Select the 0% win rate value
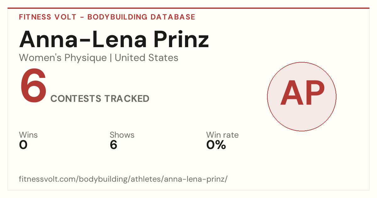This screenshot has width=377, height=198. point(216,145)
